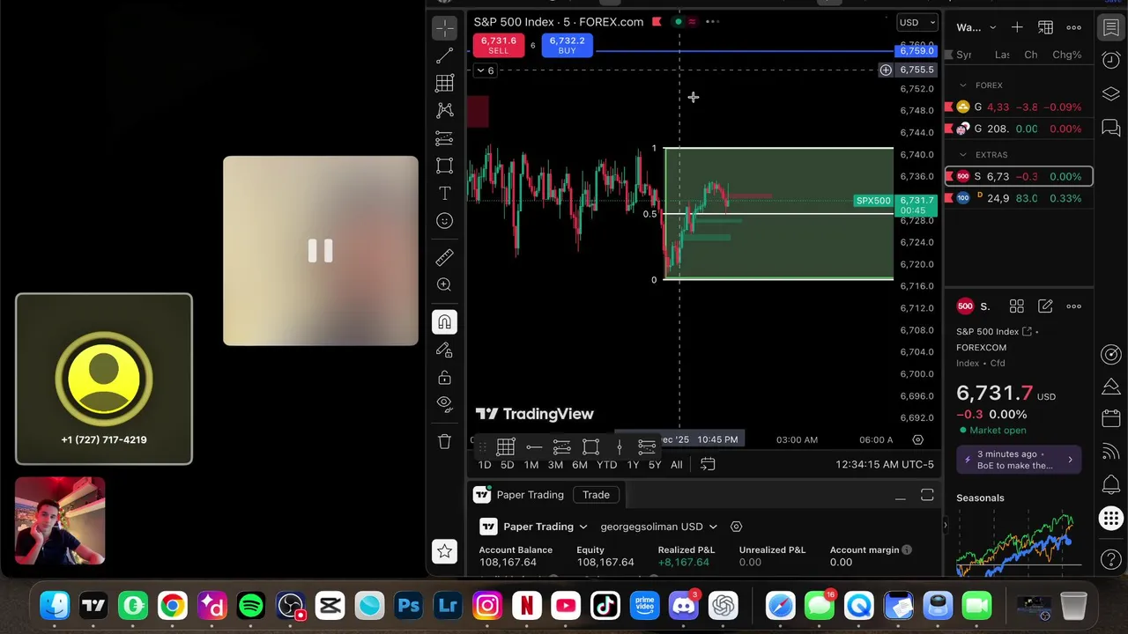Open Spotify from the dock
The height and width of the screenshot is (634, 1128).
251,606
